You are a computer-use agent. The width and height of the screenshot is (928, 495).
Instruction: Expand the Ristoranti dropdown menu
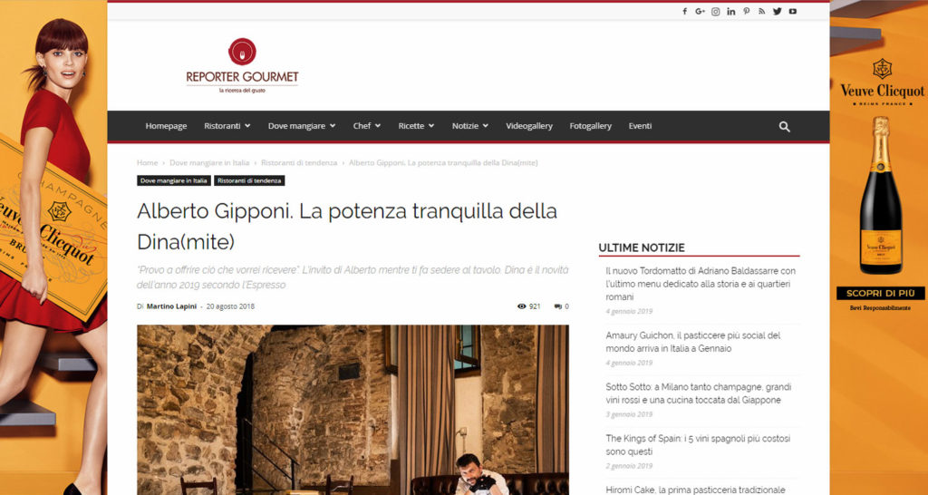click(227, 125)
